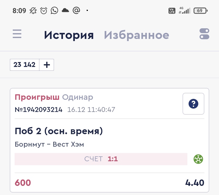Open the hamburger menu

17,34
